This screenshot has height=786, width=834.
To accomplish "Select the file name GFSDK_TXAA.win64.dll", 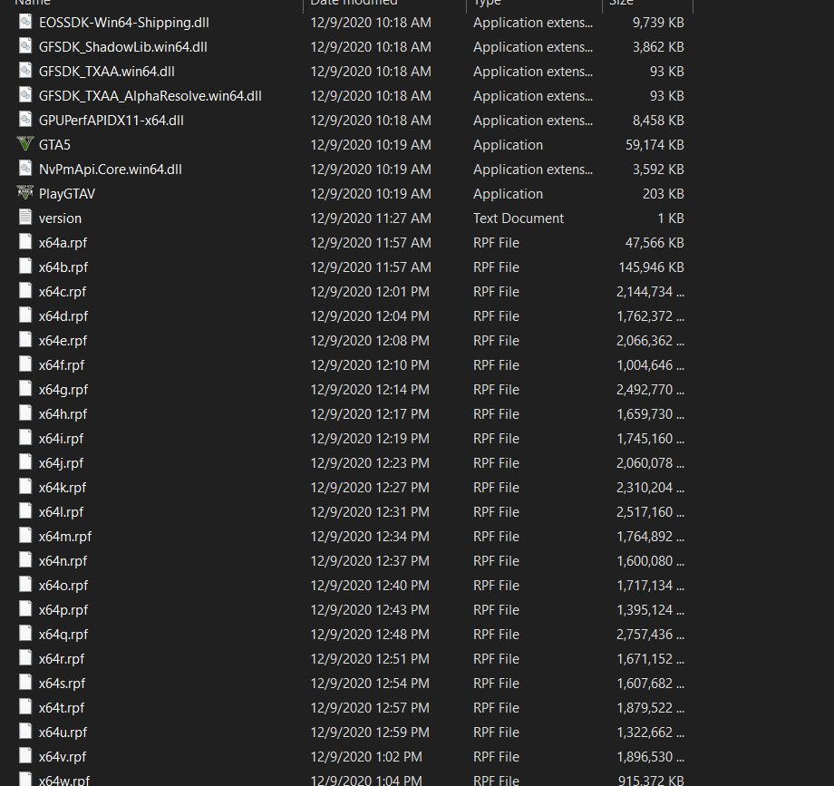I will pyautogui.click(x=107, y=72).
